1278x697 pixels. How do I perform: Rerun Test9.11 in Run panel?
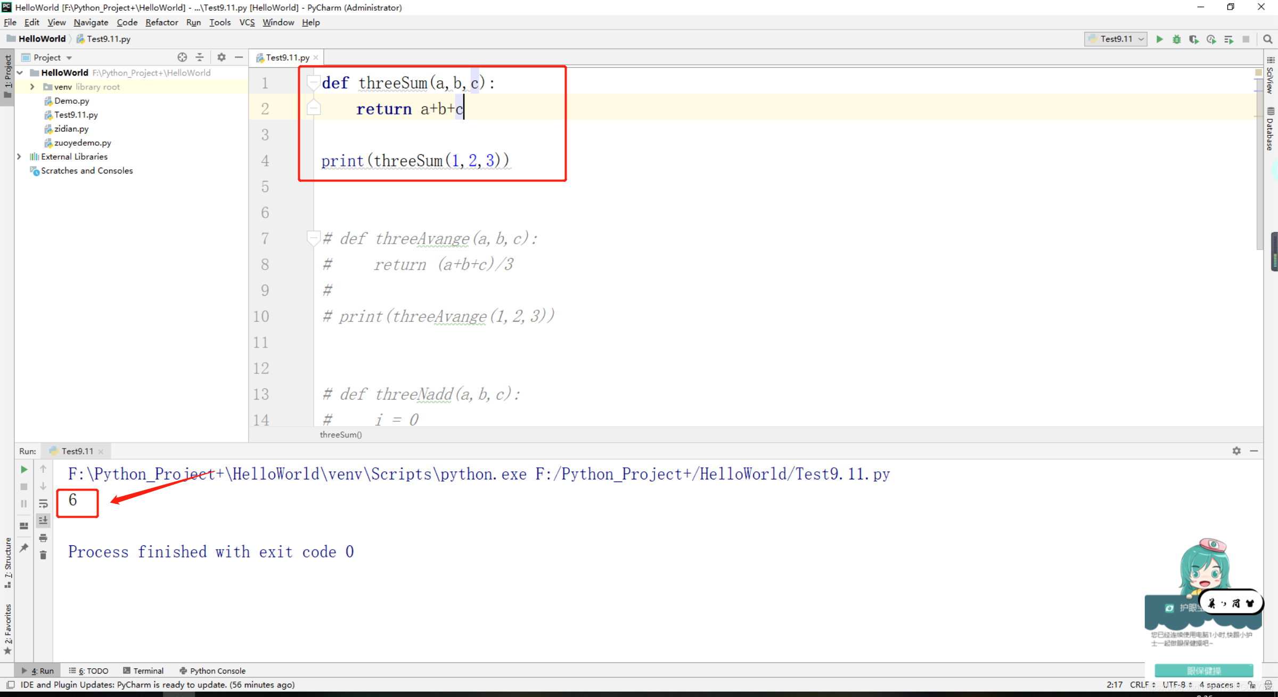coord(24,469)
